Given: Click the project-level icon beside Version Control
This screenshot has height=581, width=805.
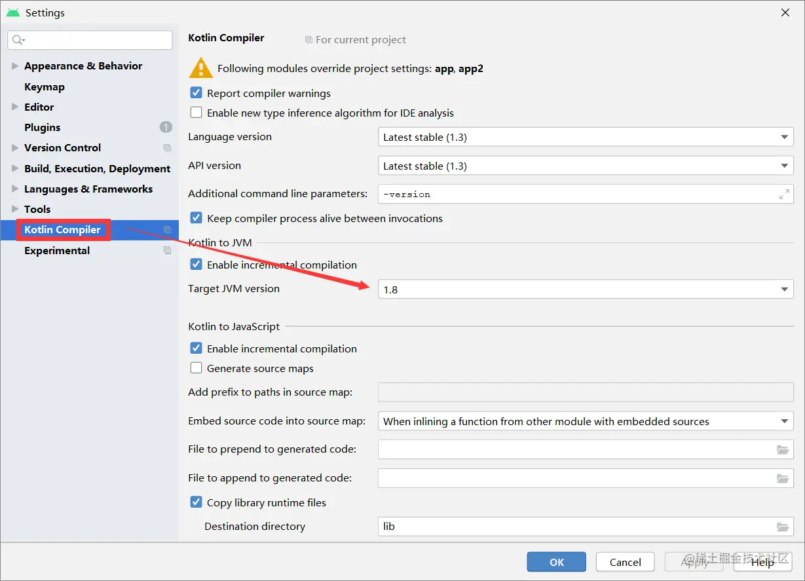Looking at the screenshot, I should (167, 148).
